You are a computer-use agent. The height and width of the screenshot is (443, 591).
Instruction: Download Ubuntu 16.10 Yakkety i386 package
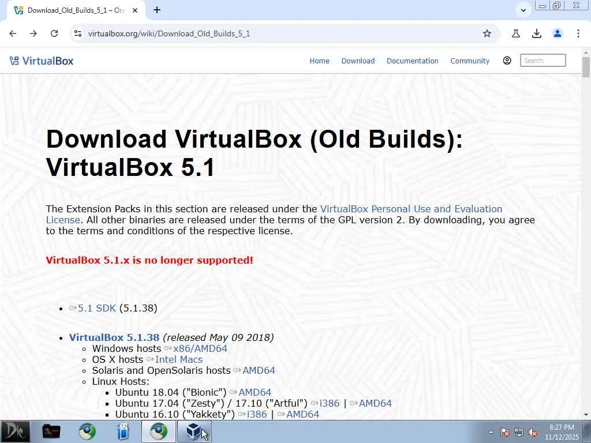[x=257, y=414]
